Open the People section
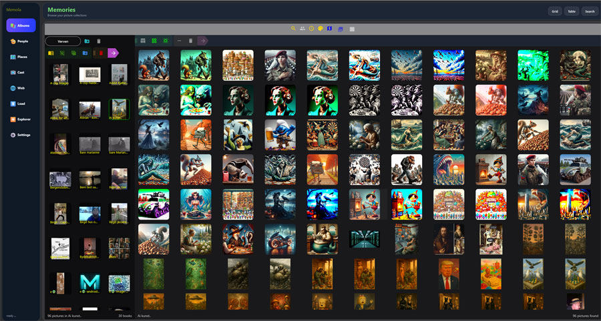This screenshot has height=321, width=601. coord(21,41)
